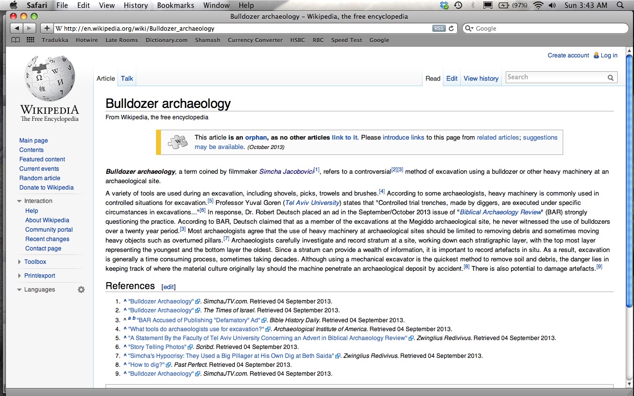Open the Hotwire bookmark
Viewport: 634px width, 396px height.
point(87,40)
